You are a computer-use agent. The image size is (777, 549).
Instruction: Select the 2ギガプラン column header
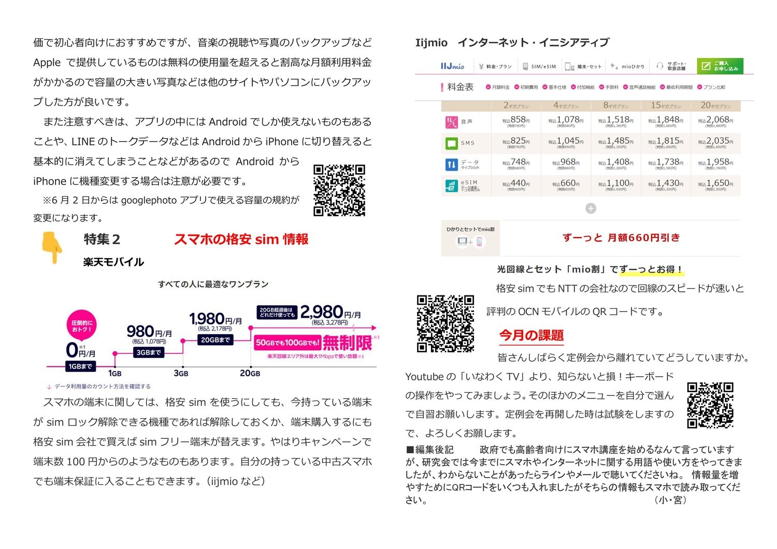click(x=516, y=106)
